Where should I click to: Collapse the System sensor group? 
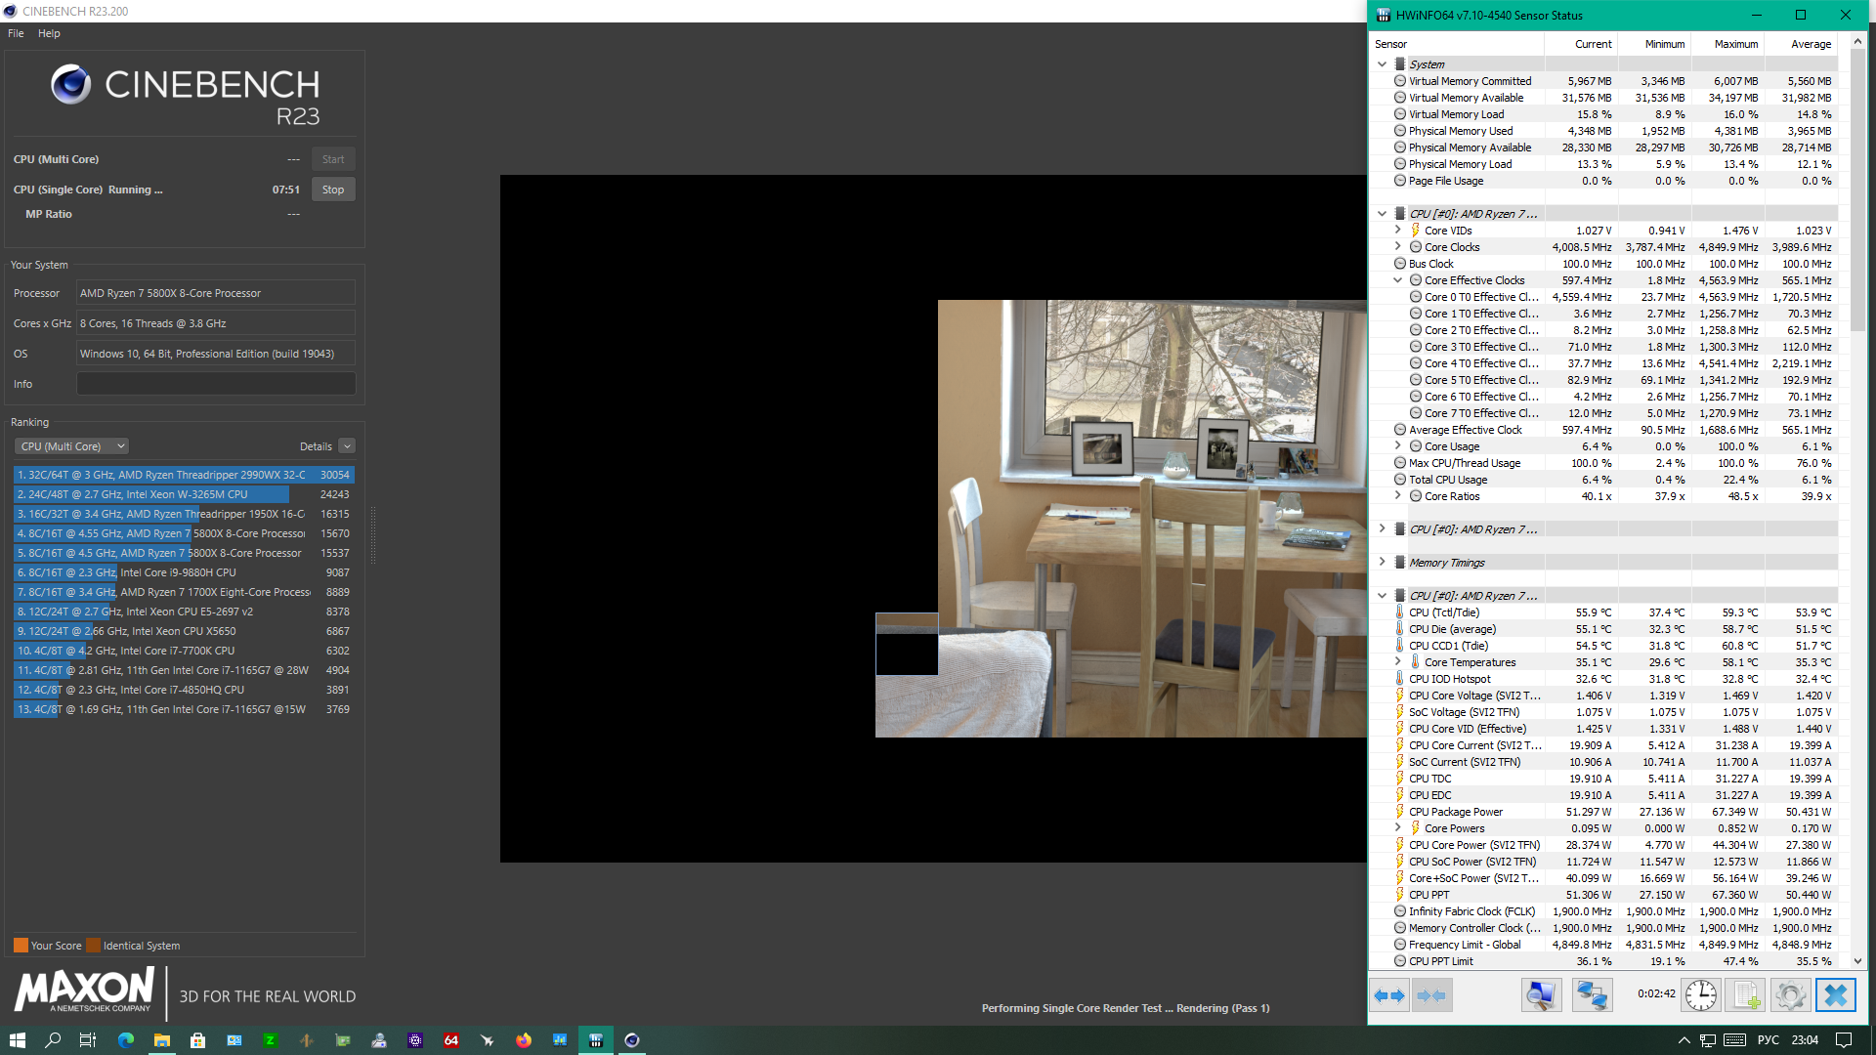pos(1382,64)
